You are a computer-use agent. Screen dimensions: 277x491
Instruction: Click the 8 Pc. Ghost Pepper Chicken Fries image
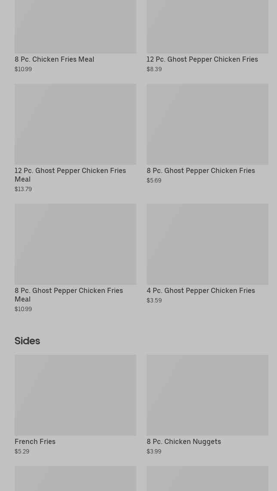click(207, 124)
